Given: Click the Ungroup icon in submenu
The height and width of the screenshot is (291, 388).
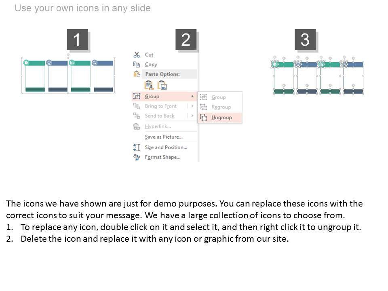Looking at the screenshot, I should click(x=203, y=117).
